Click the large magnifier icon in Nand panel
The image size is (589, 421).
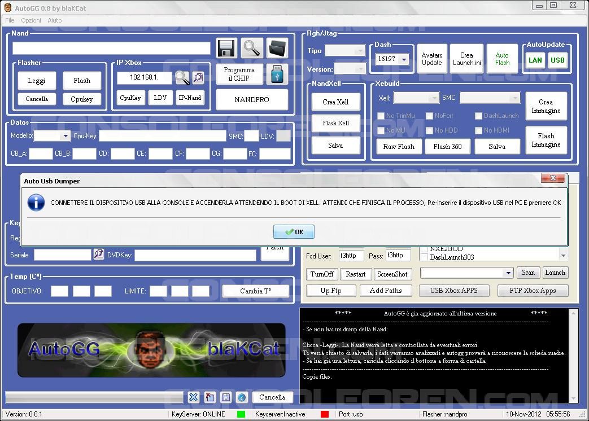click(x=252, y=49)
